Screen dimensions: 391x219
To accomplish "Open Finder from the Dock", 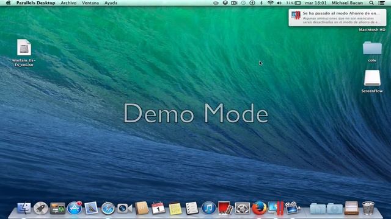I will pyautogui.click(x=24, y=208).
